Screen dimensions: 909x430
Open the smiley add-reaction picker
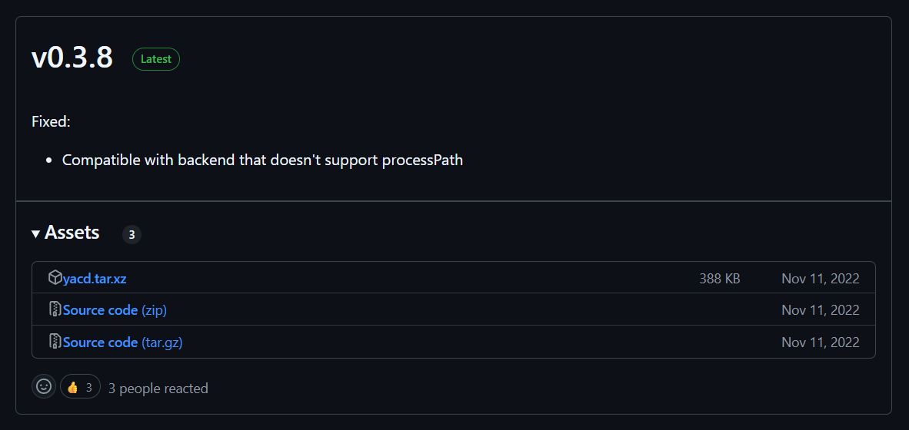pyautogui.click(x=44, y=387)
